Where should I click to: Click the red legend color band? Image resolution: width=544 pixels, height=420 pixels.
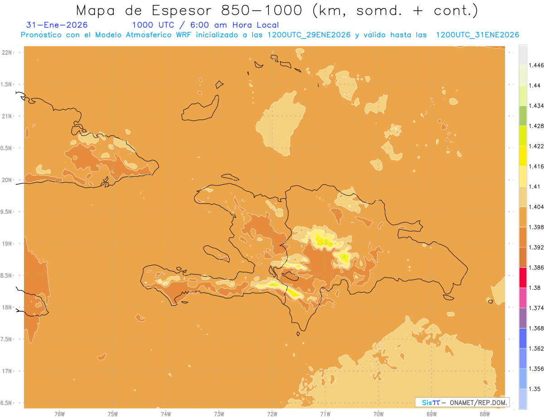coord(523,278)
